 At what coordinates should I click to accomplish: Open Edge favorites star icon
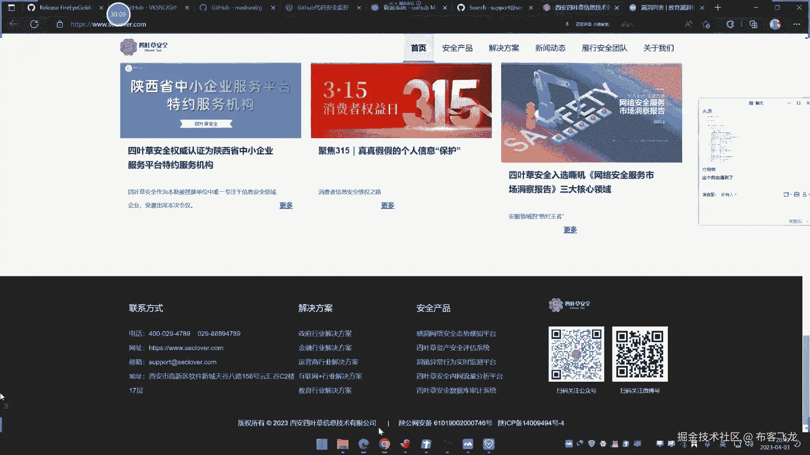(706, 24)
